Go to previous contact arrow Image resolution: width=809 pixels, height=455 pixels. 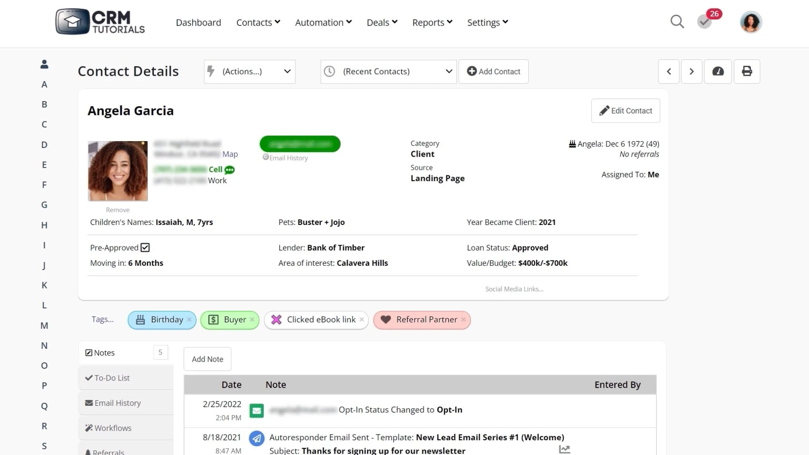click(669, 71)
